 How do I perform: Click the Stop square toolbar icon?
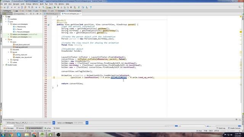[x=71, y=7]
